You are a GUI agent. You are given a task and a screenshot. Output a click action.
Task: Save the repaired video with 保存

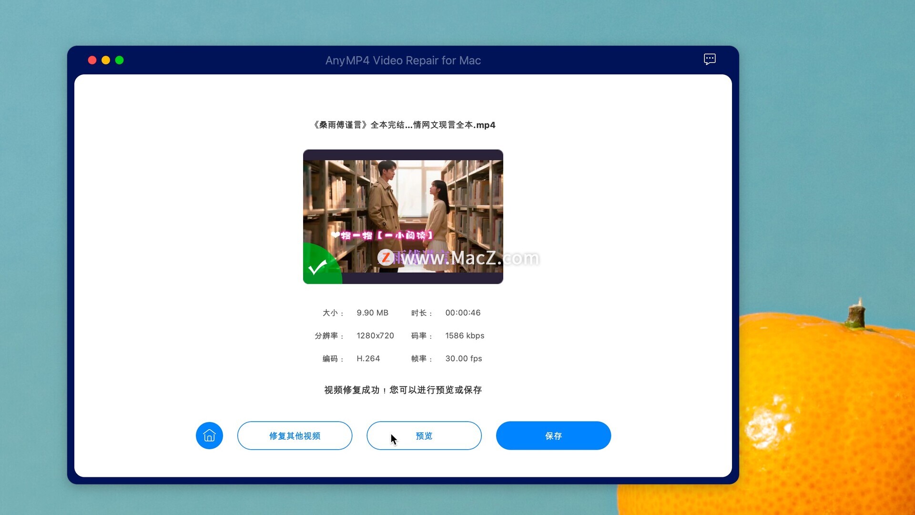click(553, 435)
